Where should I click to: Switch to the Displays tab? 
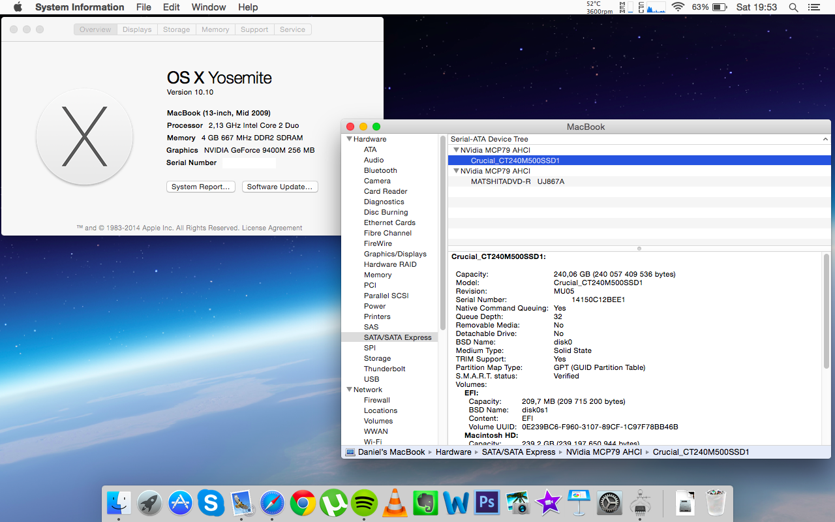(137, 29)
